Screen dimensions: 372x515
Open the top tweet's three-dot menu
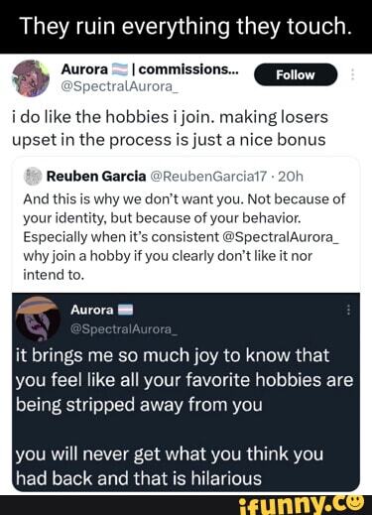[x=352, y=74]
